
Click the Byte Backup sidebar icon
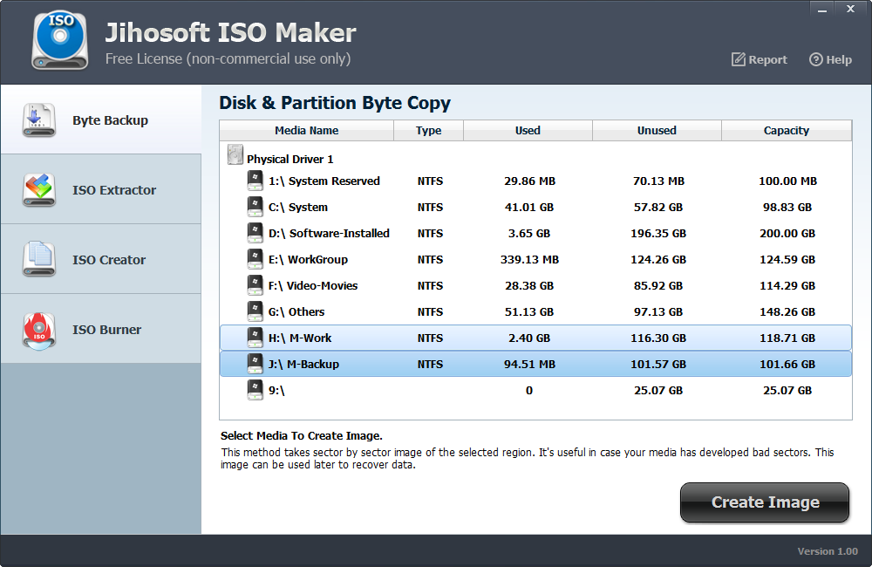(39, 120)
